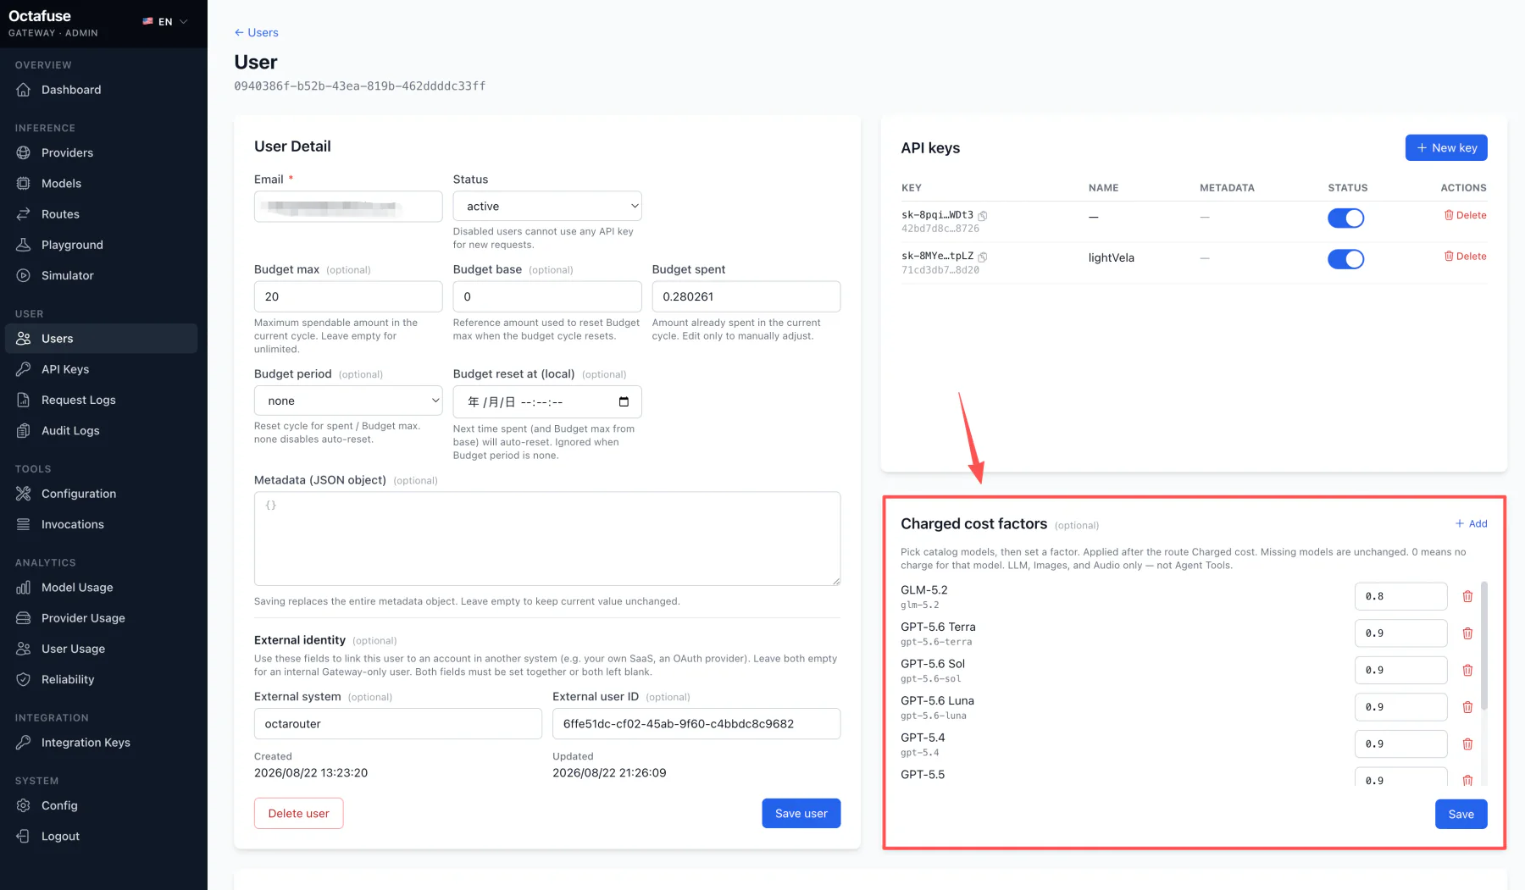Screen dimensions: 1525x890
Task: Edit the GLM-5.2 factor value
Action: click(1400, 596)
